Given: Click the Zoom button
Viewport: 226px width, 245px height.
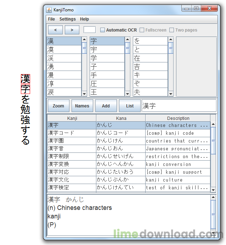Looking at the screenshot, I should pyautogui.click(x=58, y=106).
